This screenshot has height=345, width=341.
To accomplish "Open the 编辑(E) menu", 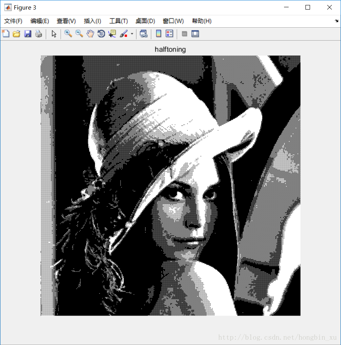I will (40, 21).
